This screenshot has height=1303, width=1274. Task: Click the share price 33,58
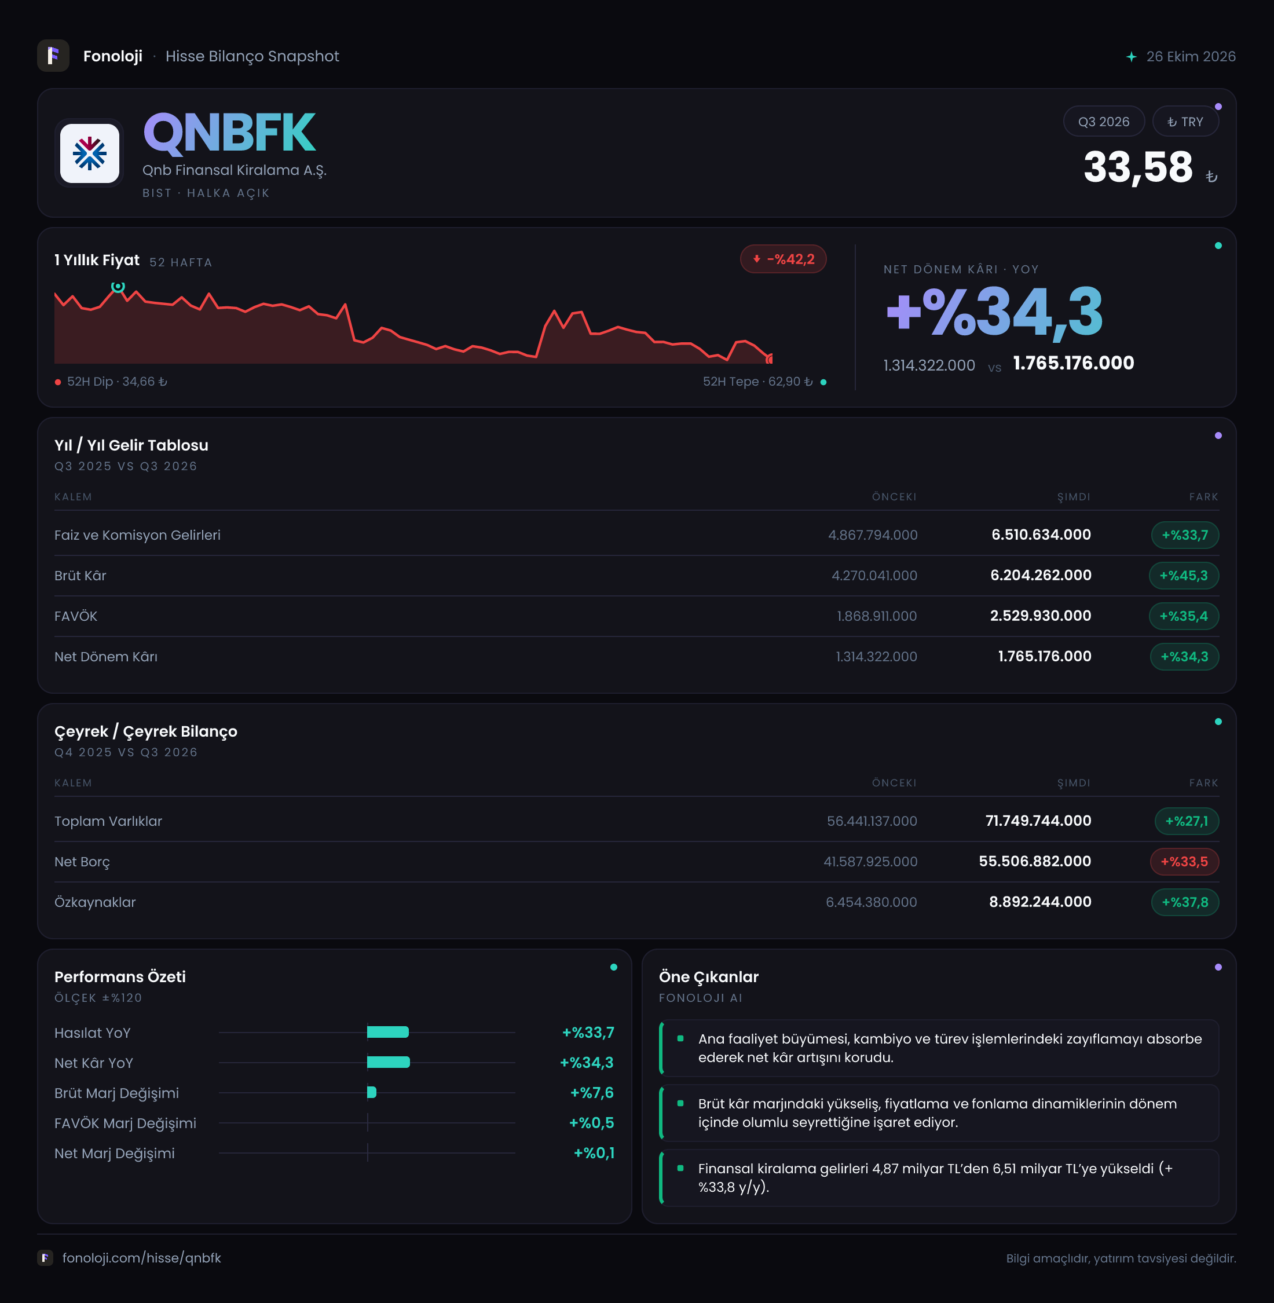[x=1137, y=167]
